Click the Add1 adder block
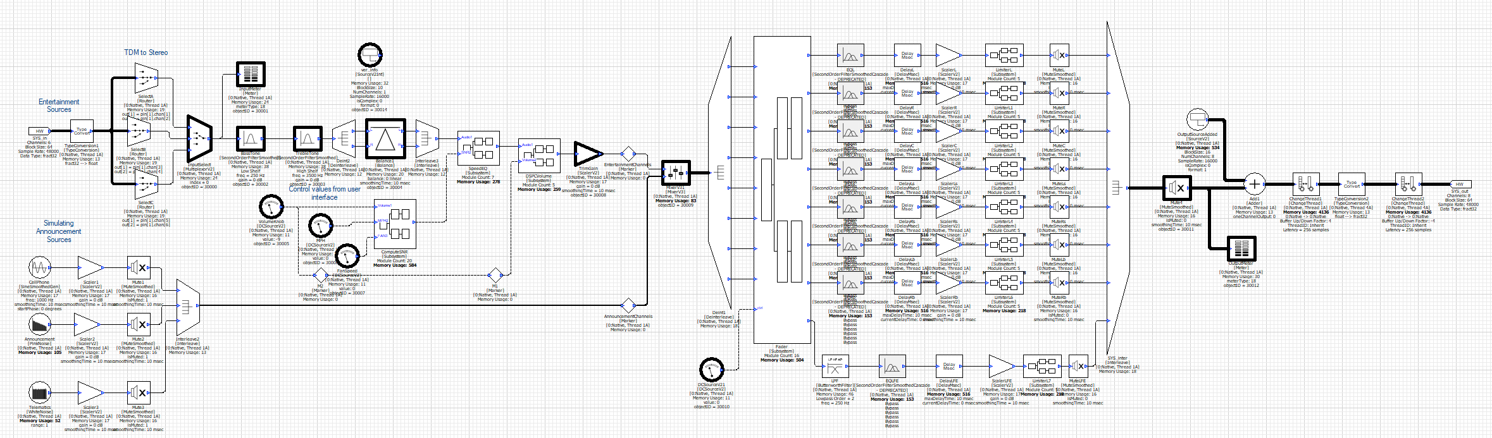This screenshot has height=438, width=1492. [1254, 184]
